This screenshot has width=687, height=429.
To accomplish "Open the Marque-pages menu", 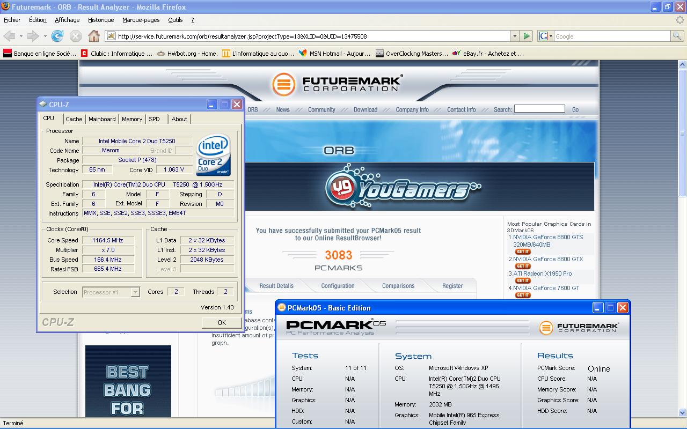I will click(141, 20).
